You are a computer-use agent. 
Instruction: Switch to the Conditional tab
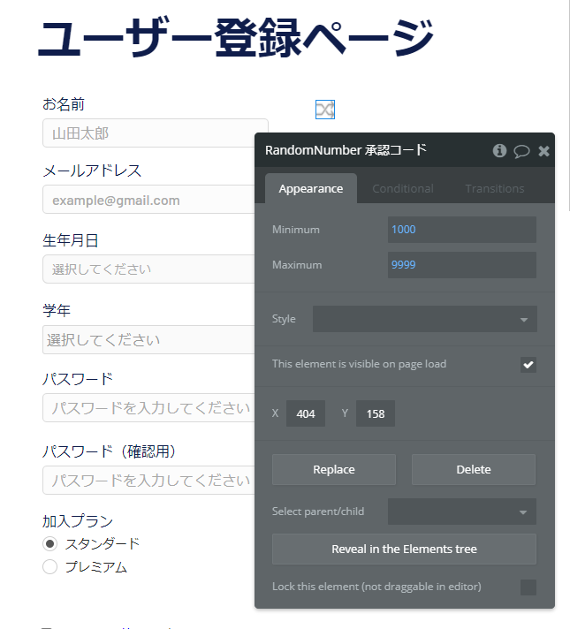pos(403,188)
